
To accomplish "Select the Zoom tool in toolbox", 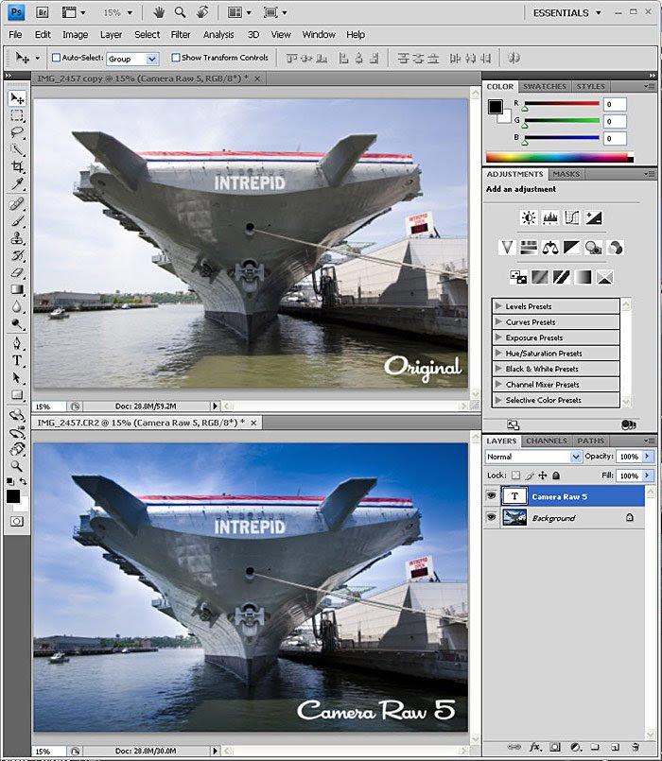I will [x=17, y=466].
